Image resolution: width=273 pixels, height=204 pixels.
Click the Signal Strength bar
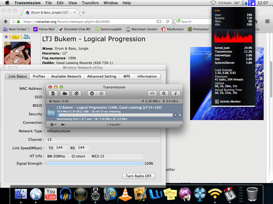coord(94,163)
